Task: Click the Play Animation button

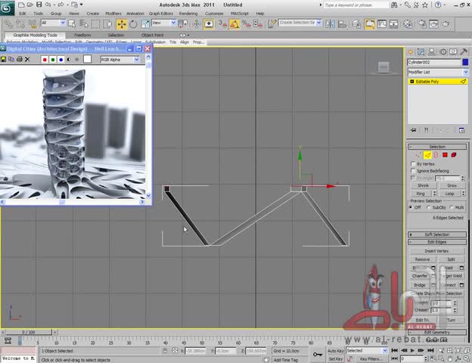Action: (412, 350)
